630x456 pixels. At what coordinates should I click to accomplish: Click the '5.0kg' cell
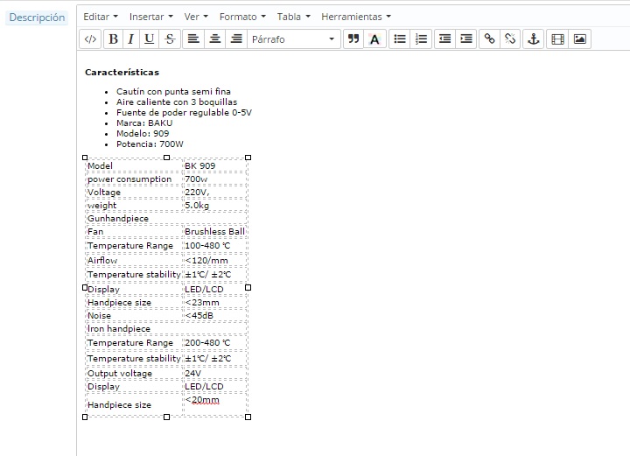[x=215, y=206]
